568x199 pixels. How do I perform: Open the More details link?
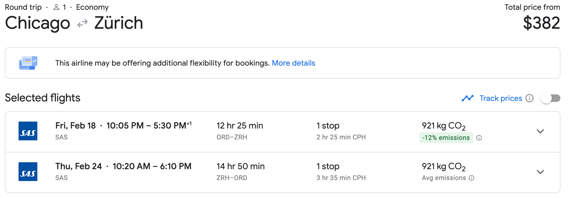(x=293, y=63)
